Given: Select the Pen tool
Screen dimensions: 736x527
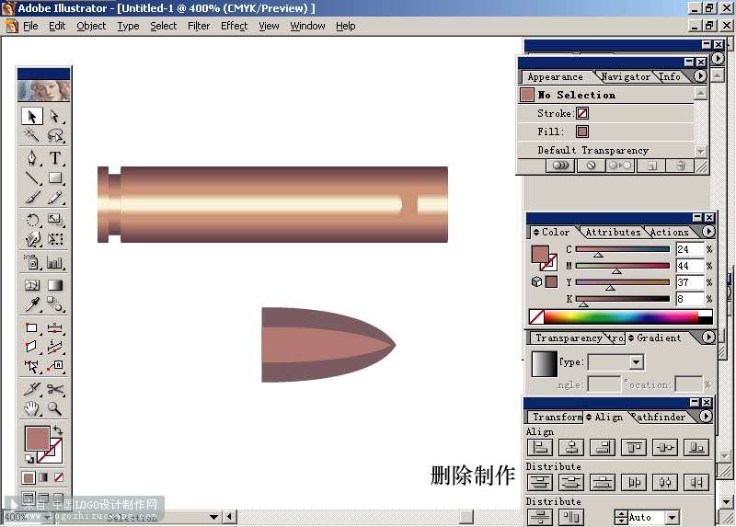Looking at the screenshot, I should coord(32,158).
